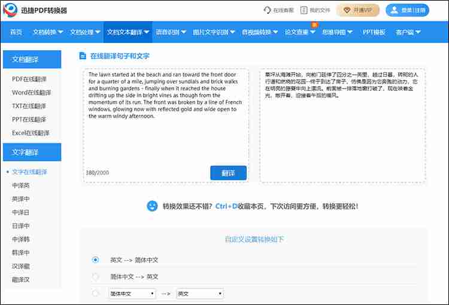Viewport: 449px width, 305px height.
Task: Click the diamond icon on 开通VIP
Action: 347,10
